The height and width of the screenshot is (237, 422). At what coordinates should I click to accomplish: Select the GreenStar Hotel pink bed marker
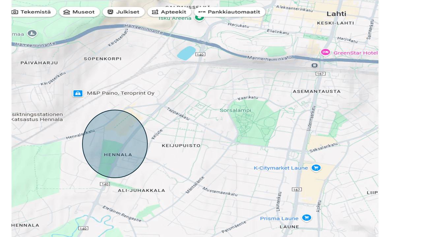point(325,53)
